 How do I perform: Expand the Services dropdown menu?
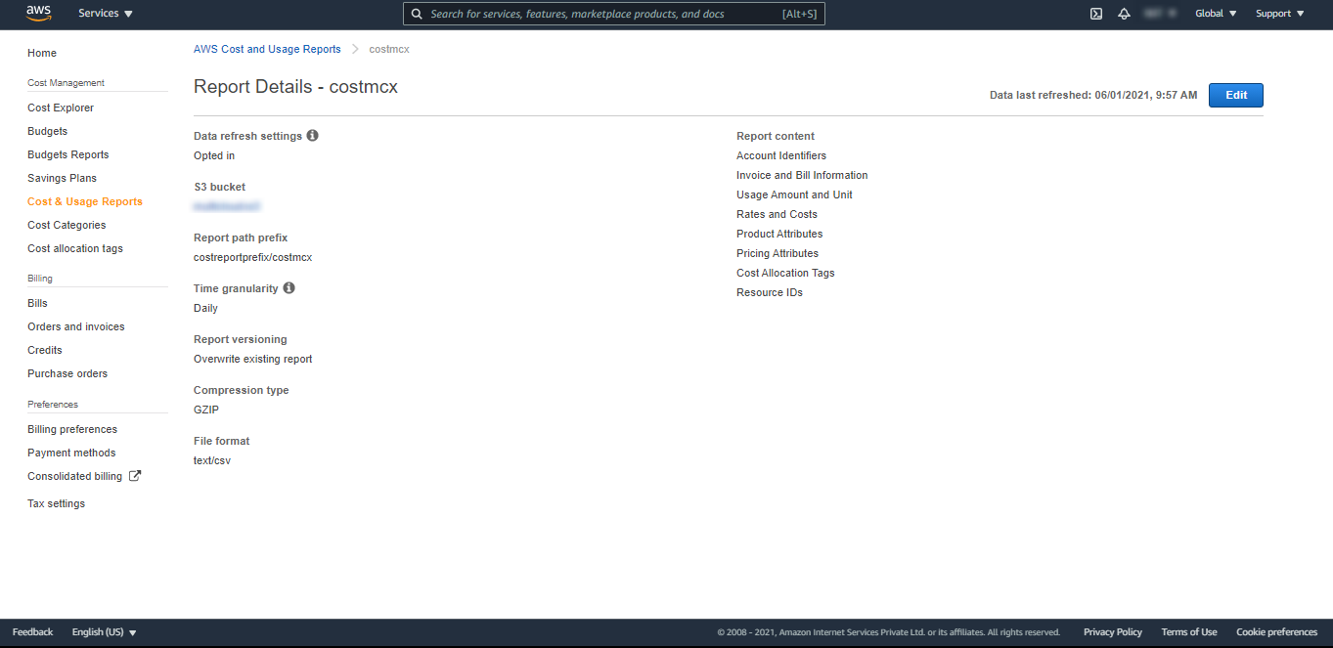pos(106,14)
